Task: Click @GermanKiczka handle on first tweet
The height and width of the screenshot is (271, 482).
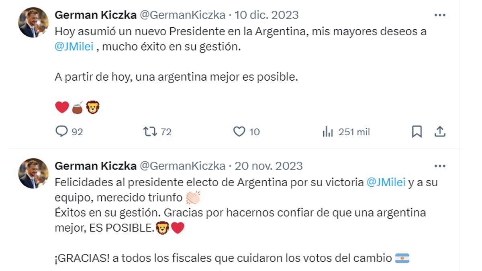Action: click(182, 15)
